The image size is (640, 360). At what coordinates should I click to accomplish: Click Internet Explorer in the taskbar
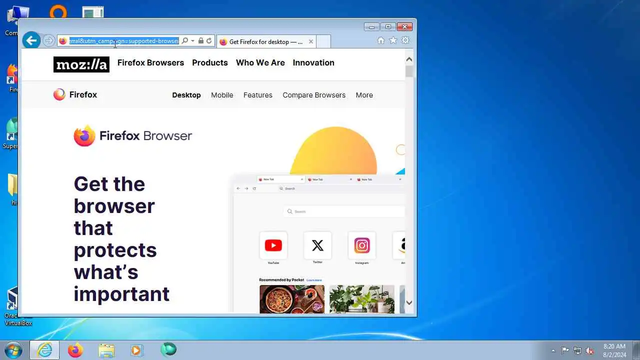[44, 350]
